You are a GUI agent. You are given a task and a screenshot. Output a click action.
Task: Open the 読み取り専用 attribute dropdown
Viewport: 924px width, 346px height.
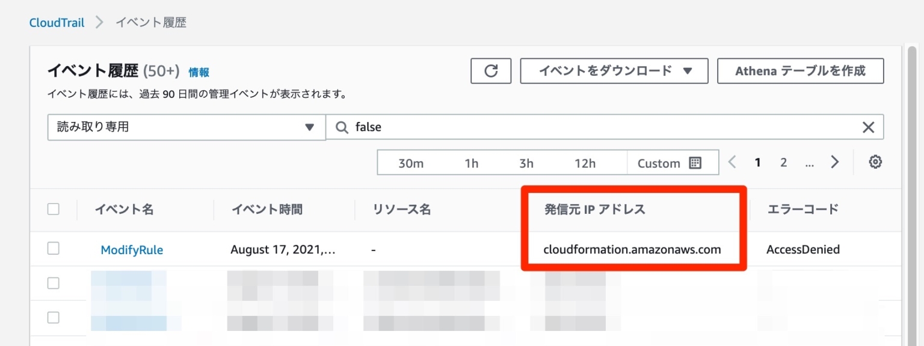coord(186,127)
